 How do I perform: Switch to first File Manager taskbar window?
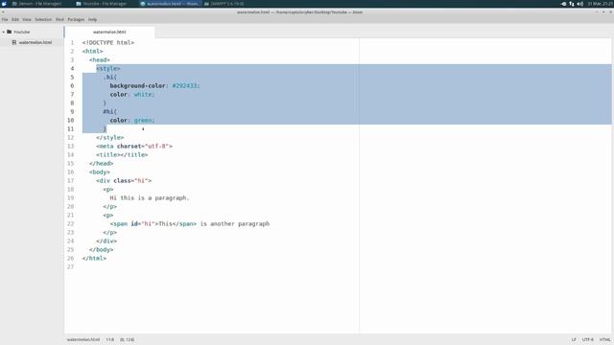37,4
